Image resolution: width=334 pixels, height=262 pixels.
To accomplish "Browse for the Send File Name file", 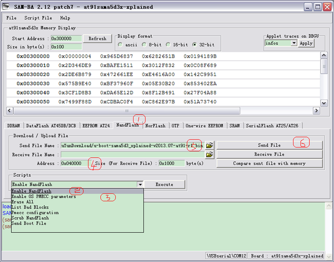I will (x=209, y=145).
